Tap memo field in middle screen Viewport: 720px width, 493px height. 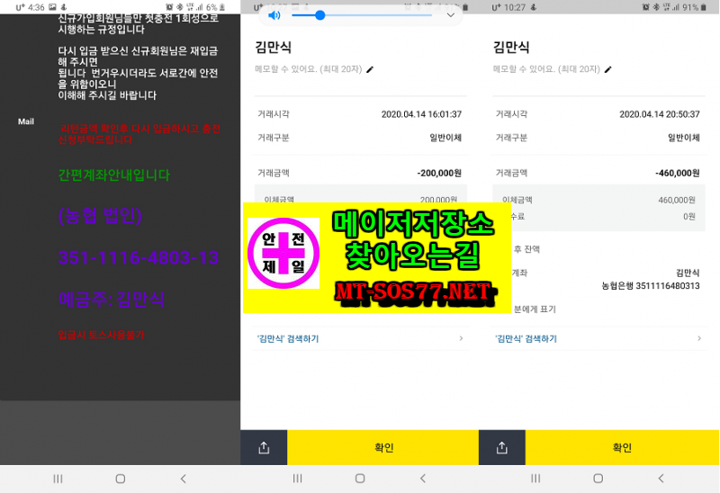(309, 69)
